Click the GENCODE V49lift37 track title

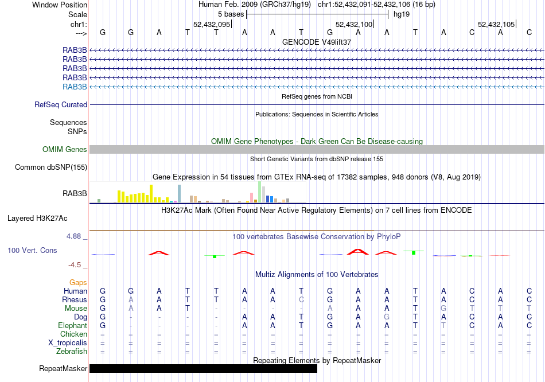coord(317,42)
